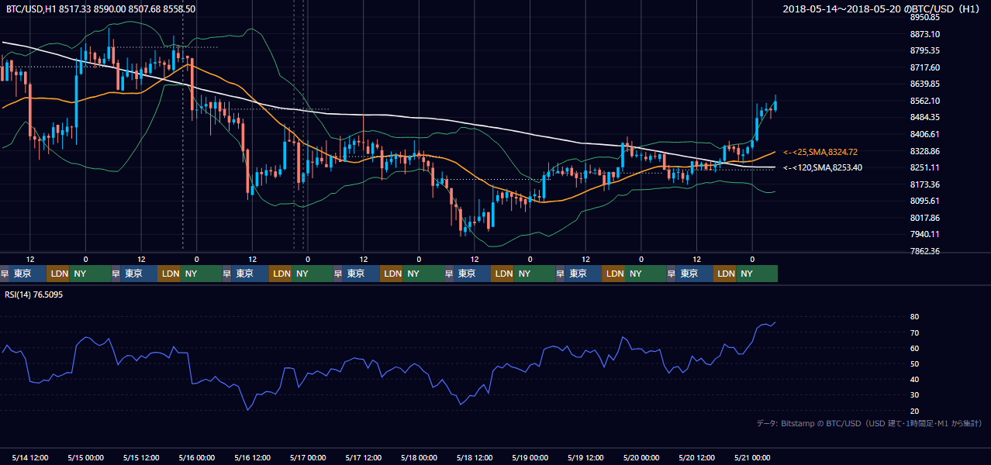Click price axis label 8095.61
The image size is (991, 465).
coord(925,201)
